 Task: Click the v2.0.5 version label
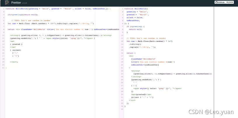[x=24, y=3]
